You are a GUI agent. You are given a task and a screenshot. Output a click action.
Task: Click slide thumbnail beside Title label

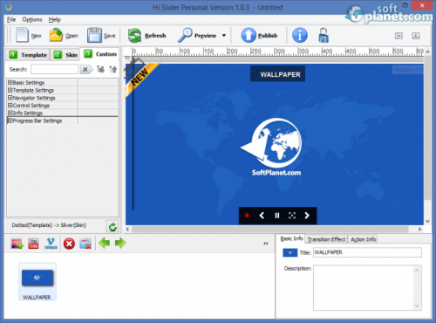point(290,252)
